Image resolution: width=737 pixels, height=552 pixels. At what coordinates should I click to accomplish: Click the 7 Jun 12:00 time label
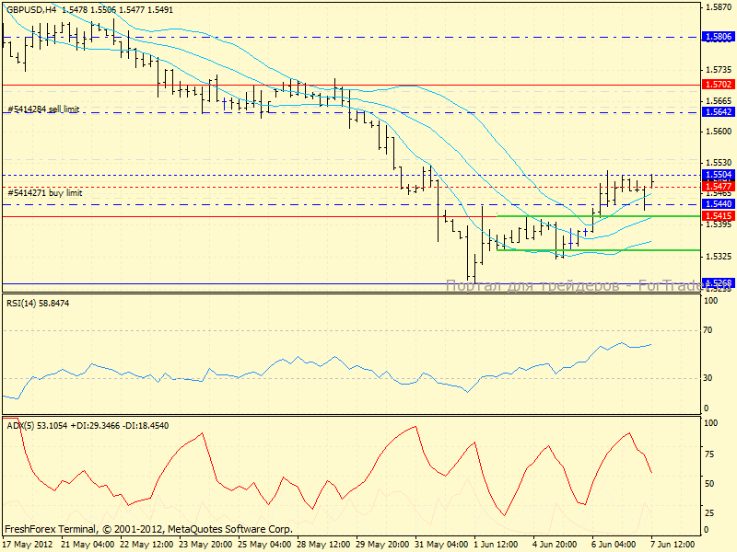(x=674, y=544)
